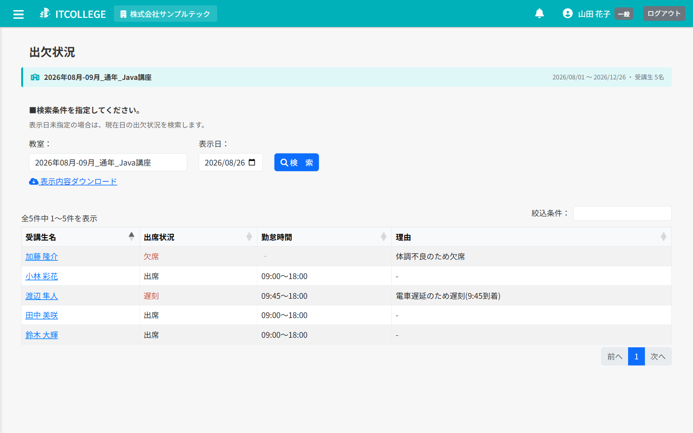Click the ログアウト button

pos(664,13)
